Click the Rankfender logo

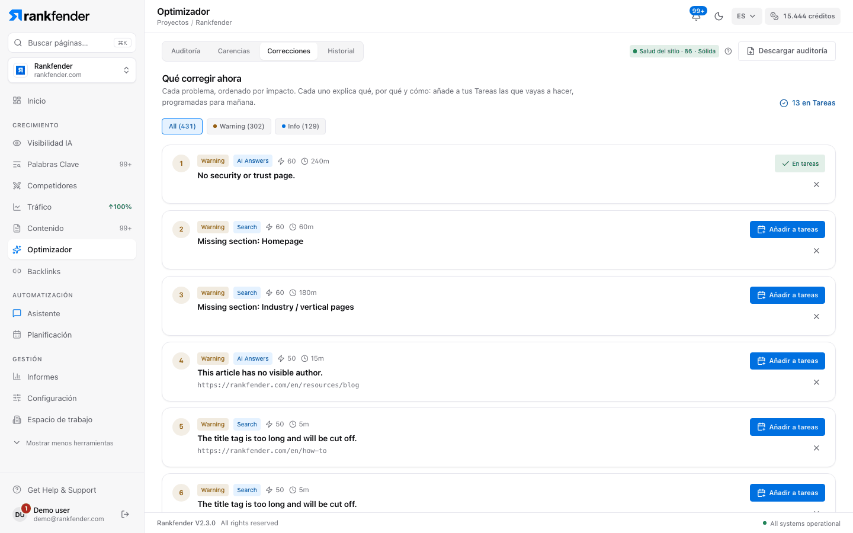coord(49,16)
